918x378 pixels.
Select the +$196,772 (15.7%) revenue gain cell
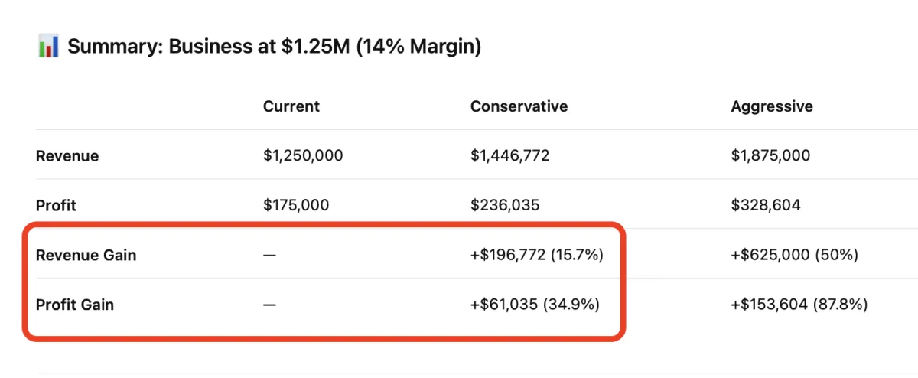(537, 255)
